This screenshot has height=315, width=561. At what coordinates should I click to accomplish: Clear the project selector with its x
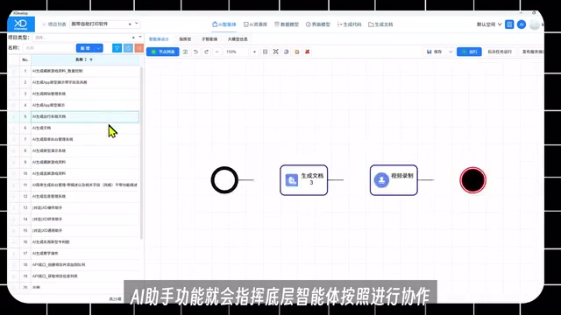(130, 24)
